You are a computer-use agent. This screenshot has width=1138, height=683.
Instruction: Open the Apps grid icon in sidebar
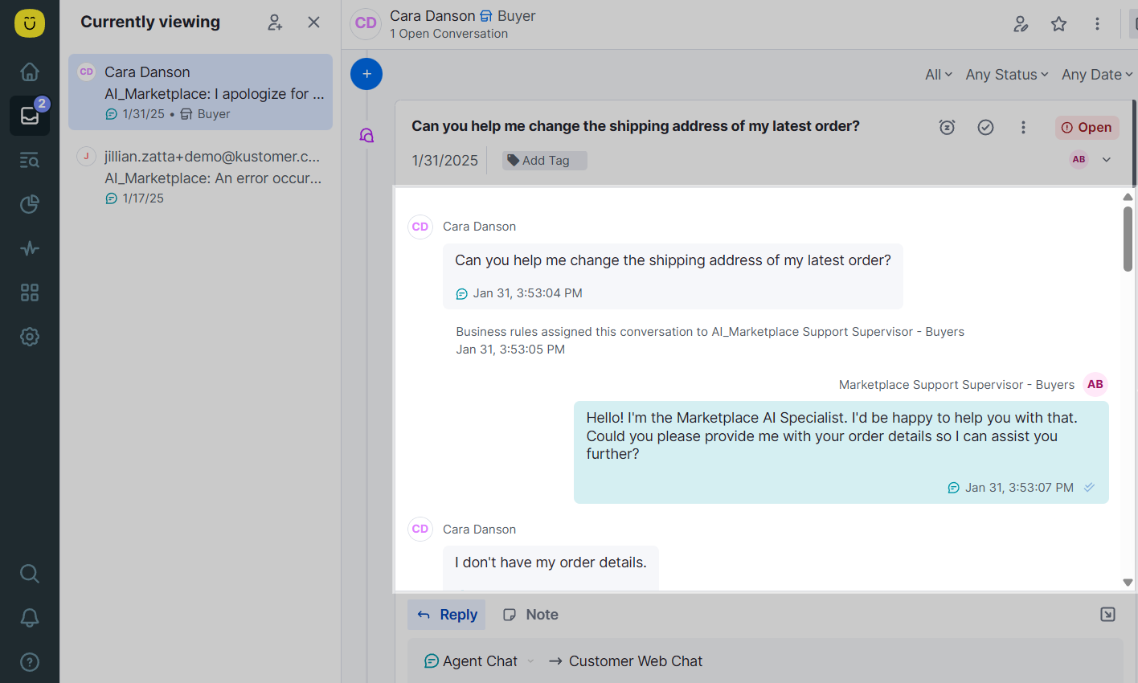30,292
